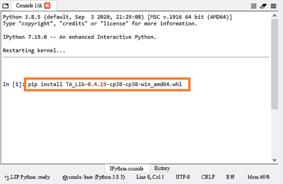Viewport: 283px width, 184px height.
Task: Click the eraser icon to clear console
Action: (x=264, y=6)
